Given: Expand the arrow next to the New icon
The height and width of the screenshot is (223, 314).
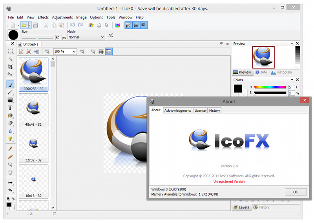Looking at the screenshot, I should coord(18,25).
